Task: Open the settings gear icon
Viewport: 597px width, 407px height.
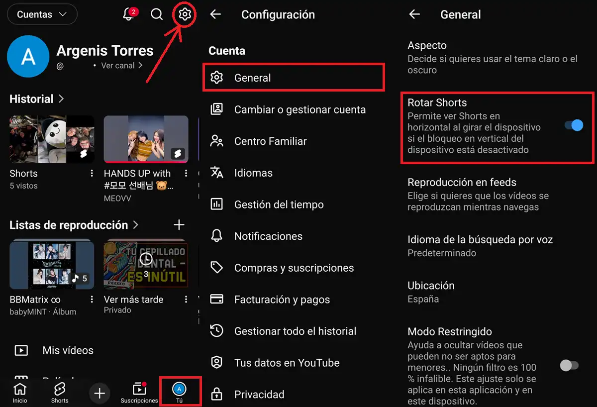Action: (184, 14)
